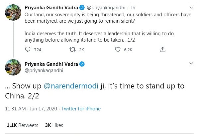Viewport: 200px width, 136px height.
Task: Click the share icon on the first tweet
Action: point(162,50)
